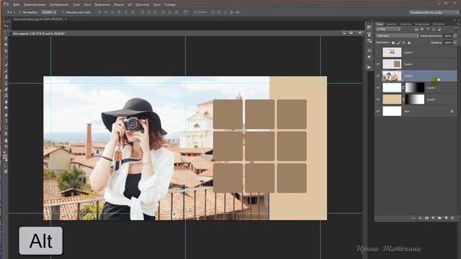Screen dimensions: 461x259
Task: Toggle the Автовыбор checkbox
Action: [20, 12]
